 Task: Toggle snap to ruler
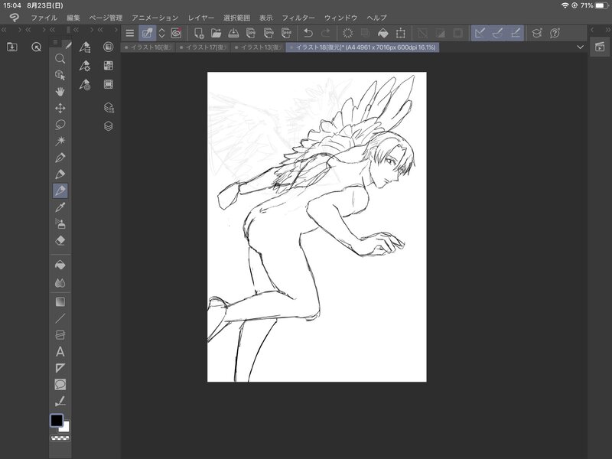(480, 33)
